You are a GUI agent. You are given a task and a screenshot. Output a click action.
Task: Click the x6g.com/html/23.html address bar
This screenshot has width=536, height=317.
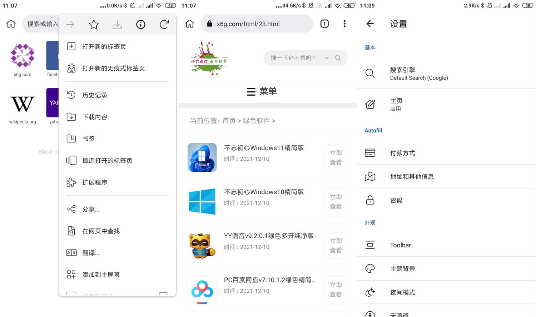pos(257,24)
